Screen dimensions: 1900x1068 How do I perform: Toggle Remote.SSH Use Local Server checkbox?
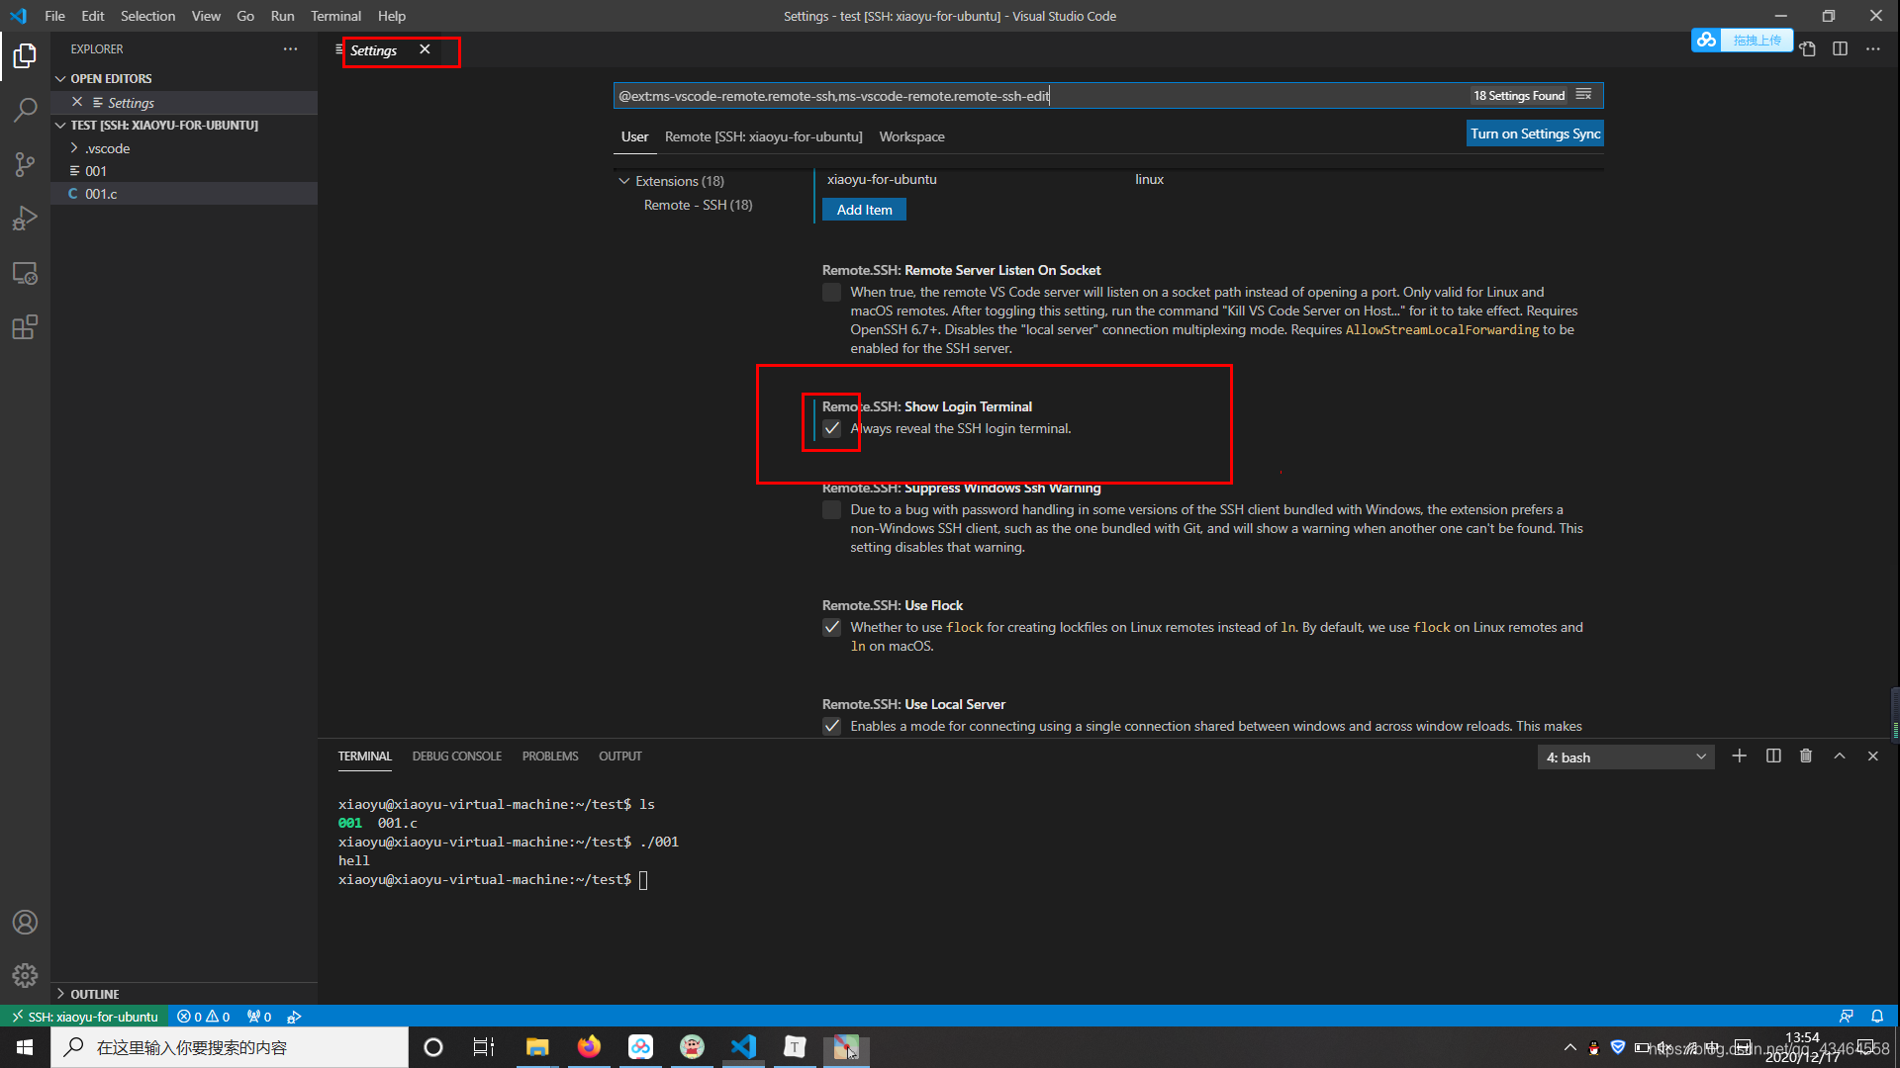coord(831,725)
